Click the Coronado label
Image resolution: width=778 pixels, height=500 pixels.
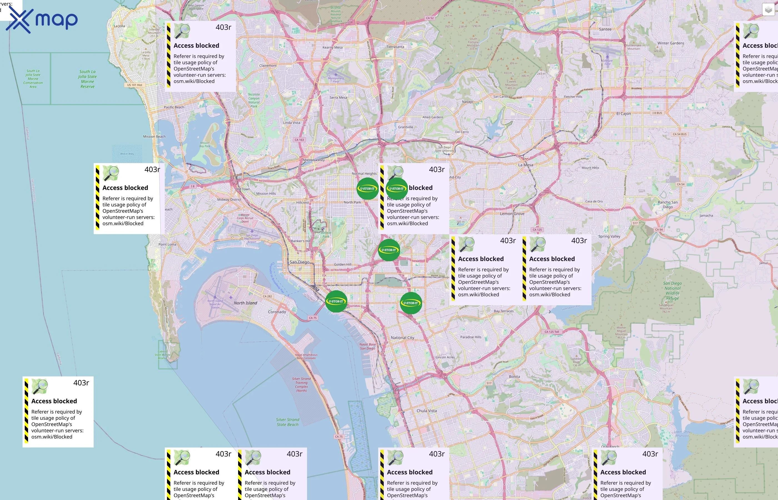pos(277,312)
